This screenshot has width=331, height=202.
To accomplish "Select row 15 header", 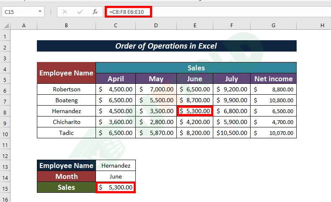I will coord(5,187).
